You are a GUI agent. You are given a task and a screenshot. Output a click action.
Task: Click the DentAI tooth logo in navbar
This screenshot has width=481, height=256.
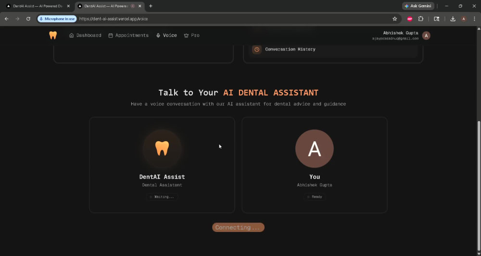click(53, 35)
